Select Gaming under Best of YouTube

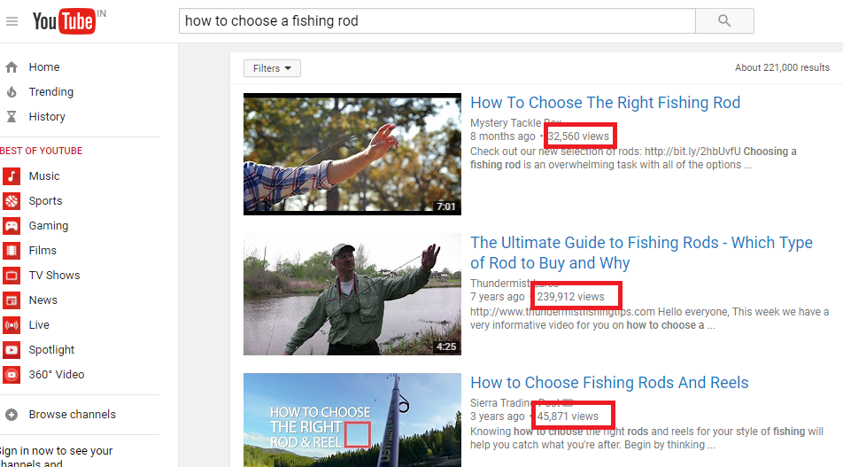pos(49,225)
